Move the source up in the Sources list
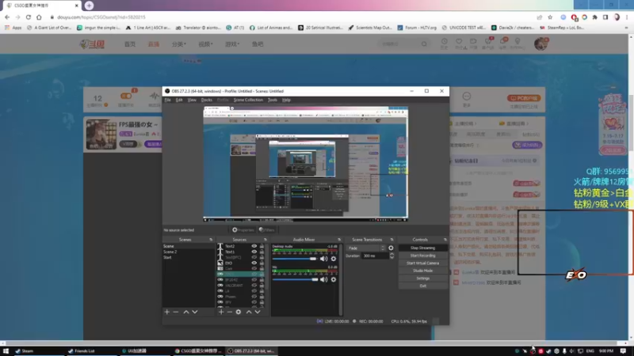Viewport: 634px width, 356px height. (249, 312)
